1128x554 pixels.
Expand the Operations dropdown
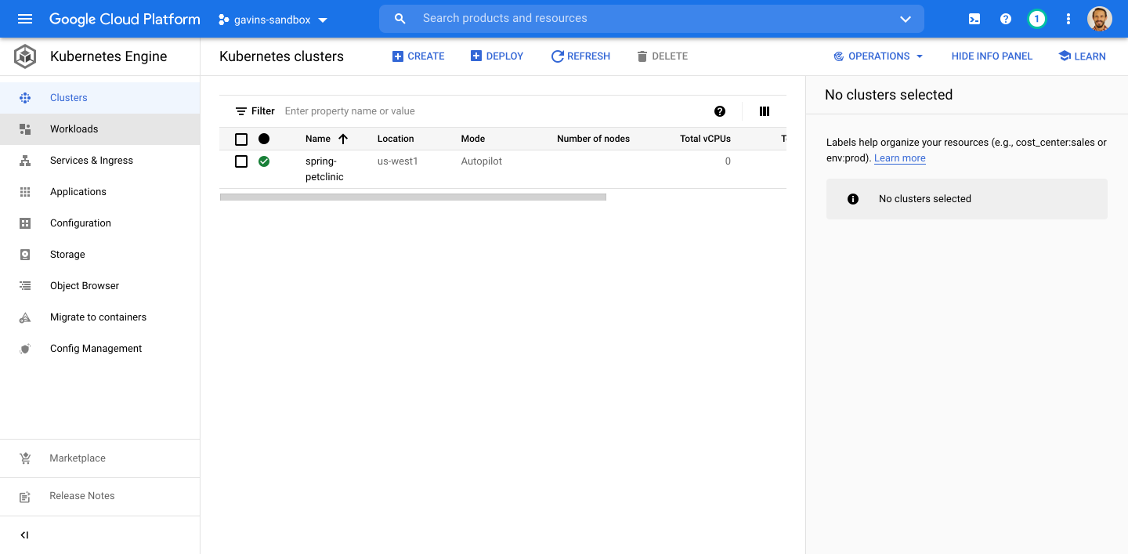[877, 56]
